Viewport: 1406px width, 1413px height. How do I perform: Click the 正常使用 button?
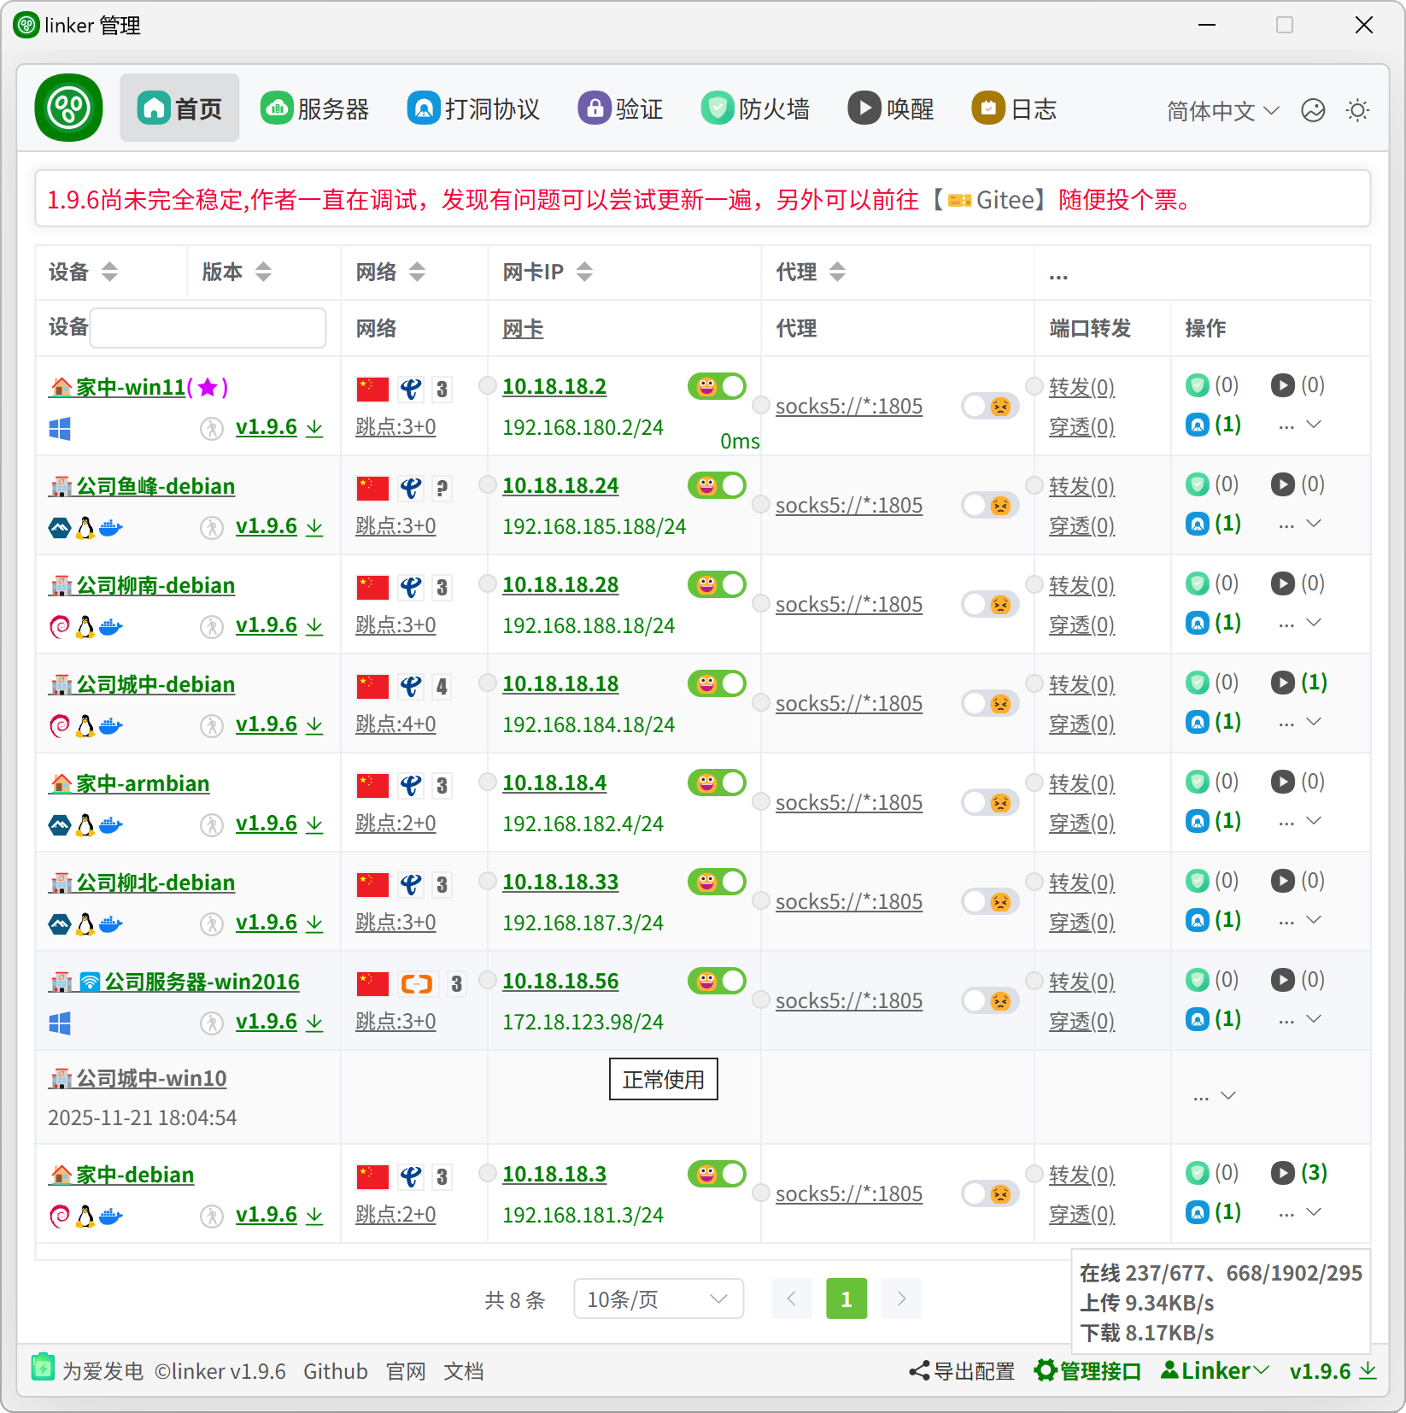(x=663, y=1080)
